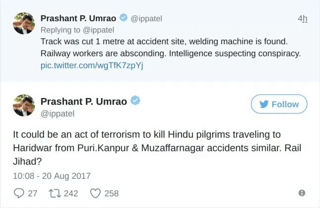Click the reply speech bubble icon

(19, 193)
